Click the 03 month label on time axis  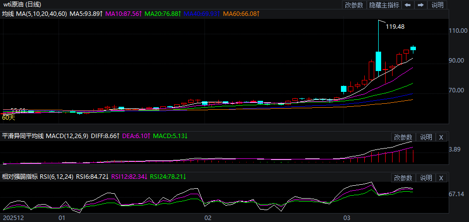click(x=347, y=218)
